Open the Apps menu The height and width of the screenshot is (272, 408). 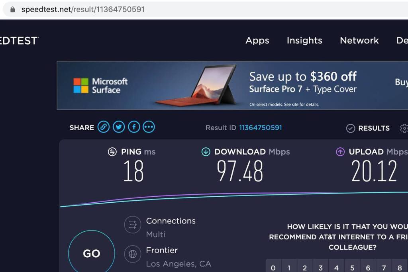257,40
